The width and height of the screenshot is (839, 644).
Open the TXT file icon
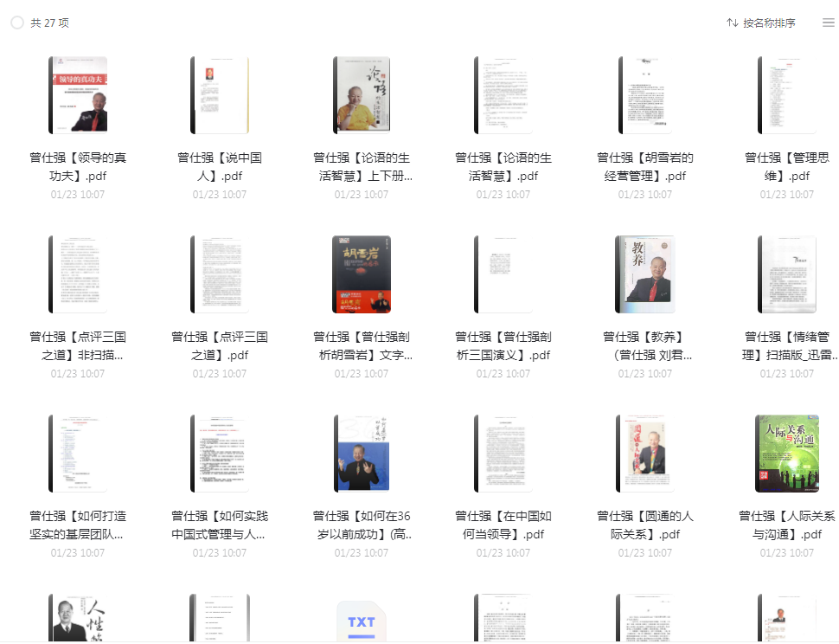click(362, 621)
